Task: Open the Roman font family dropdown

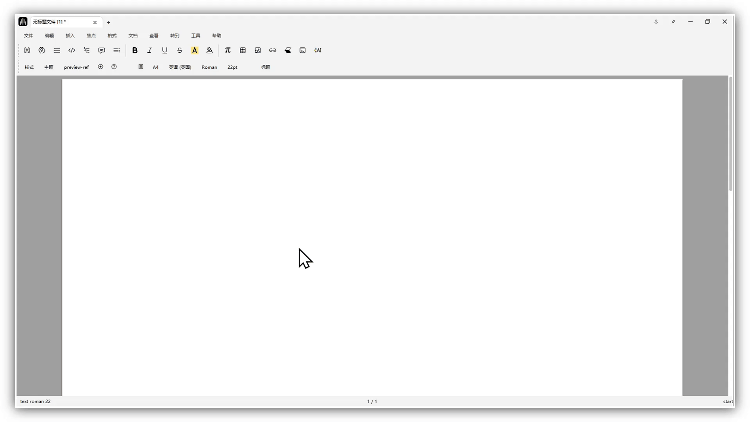Action: point(209,67)
